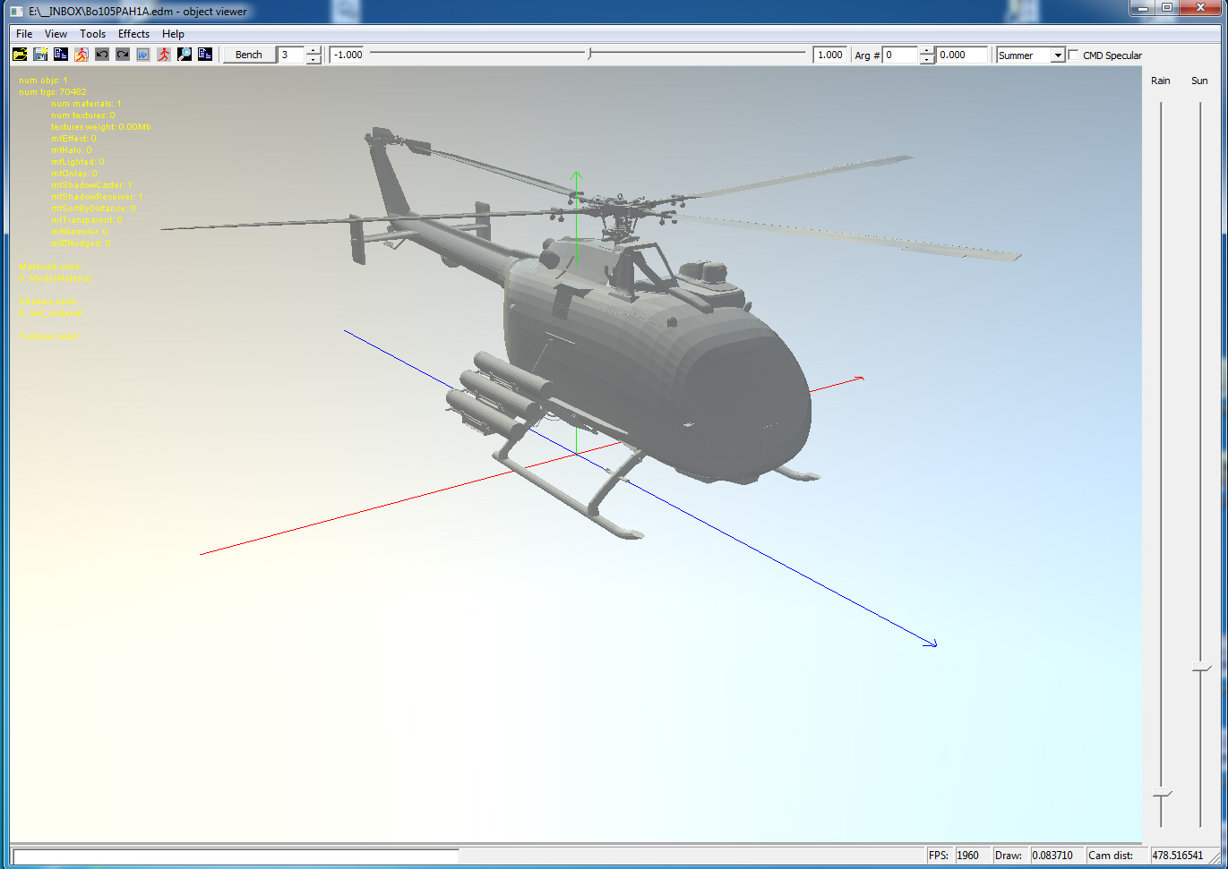Open the Tools menu
The width and height of the screenshot is (1228, 869).
point(92,34)
